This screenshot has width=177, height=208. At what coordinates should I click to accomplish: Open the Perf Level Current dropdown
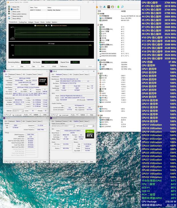(x=88, y=126)
